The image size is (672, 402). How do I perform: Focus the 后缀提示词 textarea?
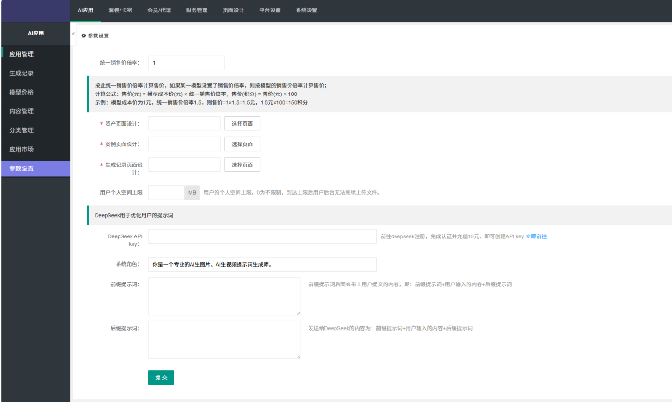224,340
